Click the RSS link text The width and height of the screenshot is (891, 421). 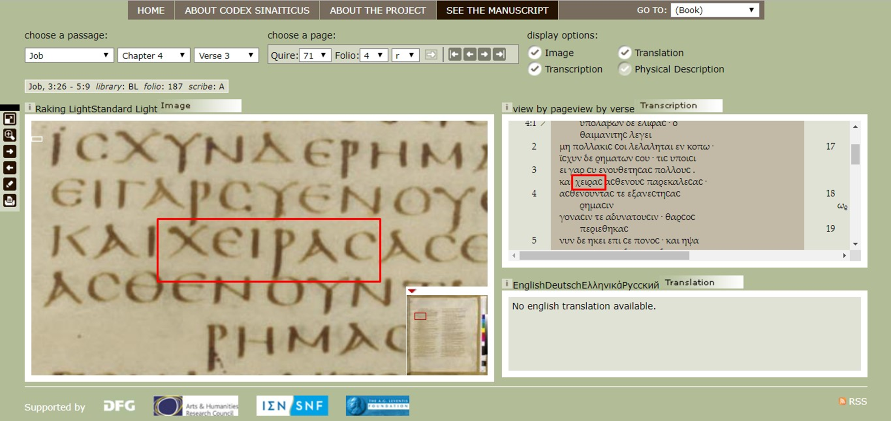tap(857, 401)
